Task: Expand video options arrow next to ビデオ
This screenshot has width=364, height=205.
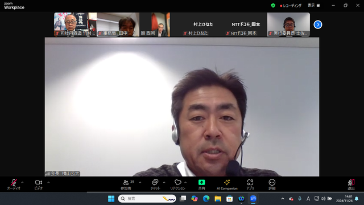Action: pos(48,182)
